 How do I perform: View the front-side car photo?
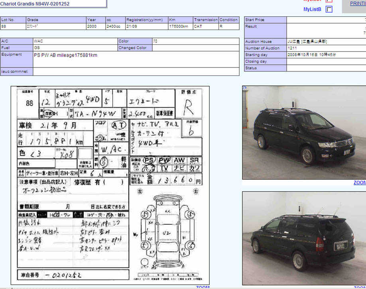click(x=304, y=133)
